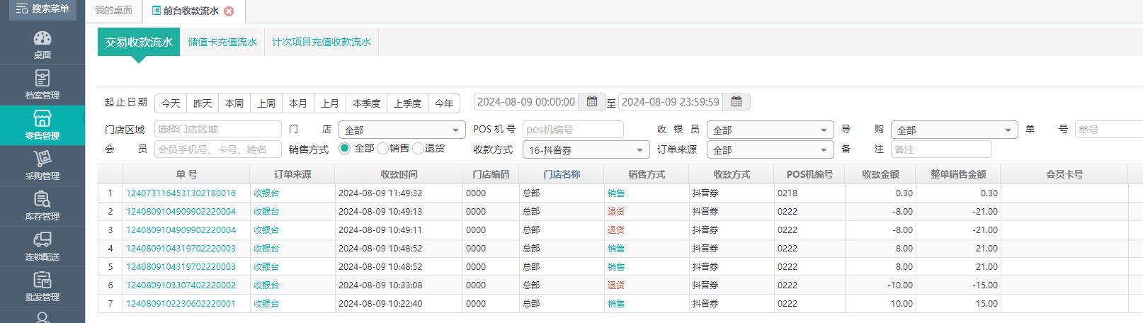Image resolution: width=1143 pixels, height=323 pixels.
Task: Open the 搜索菜单 search menu icon
Action: pyautogui.click(x=22, y=9)
